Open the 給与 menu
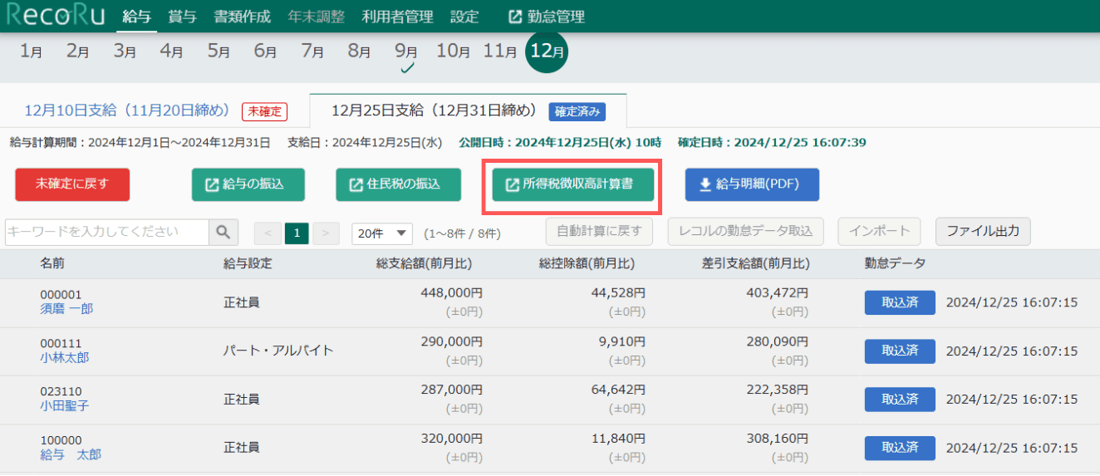1100x476 pixels. pos(136,17)
